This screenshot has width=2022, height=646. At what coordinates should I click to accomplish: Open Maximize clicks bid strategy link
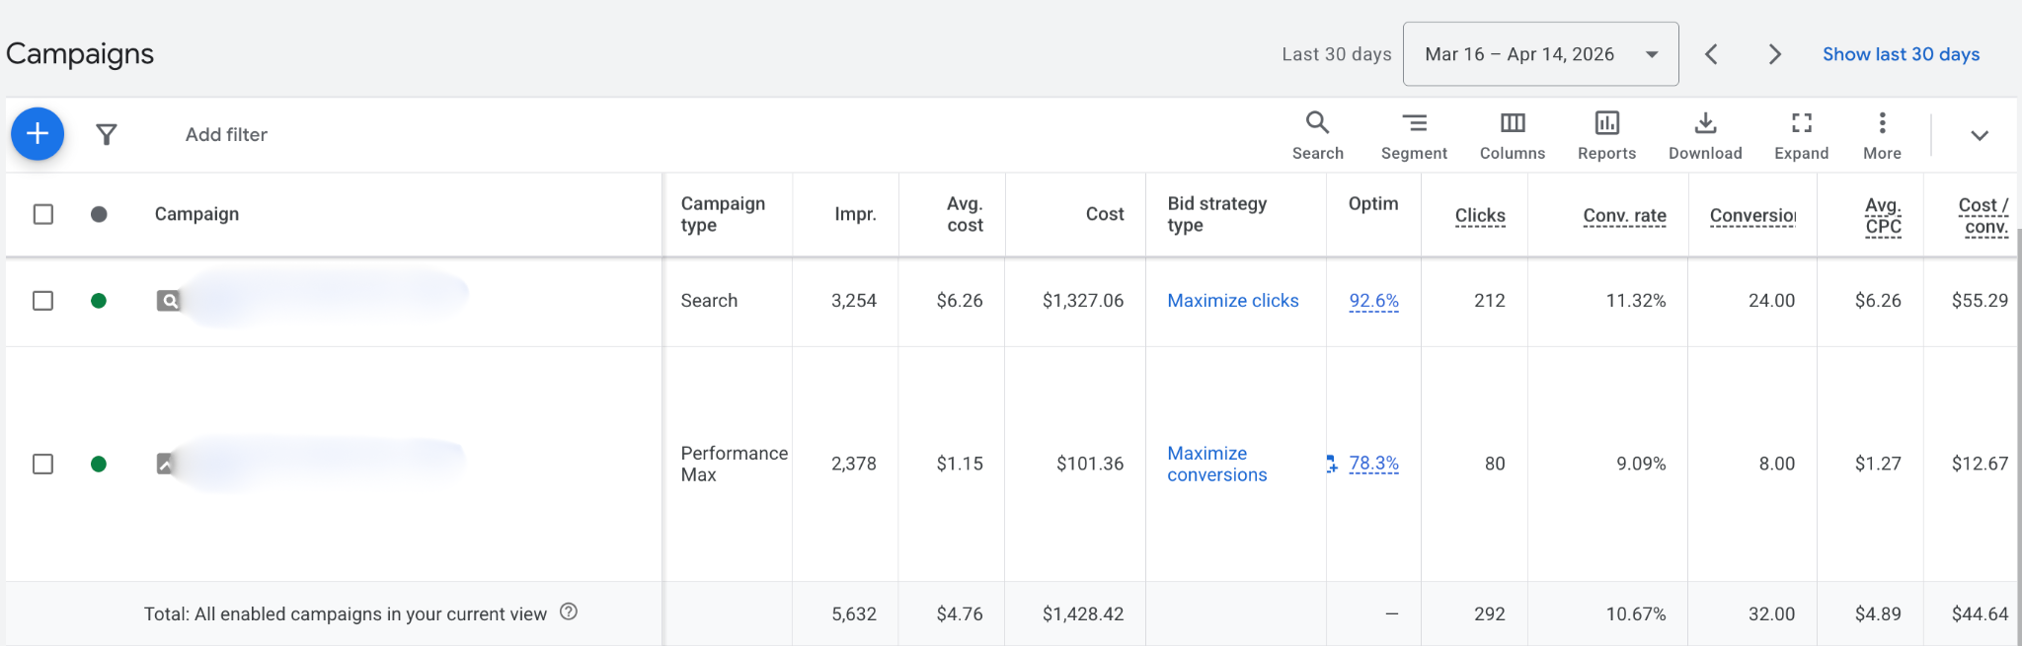coord(1233,301)
